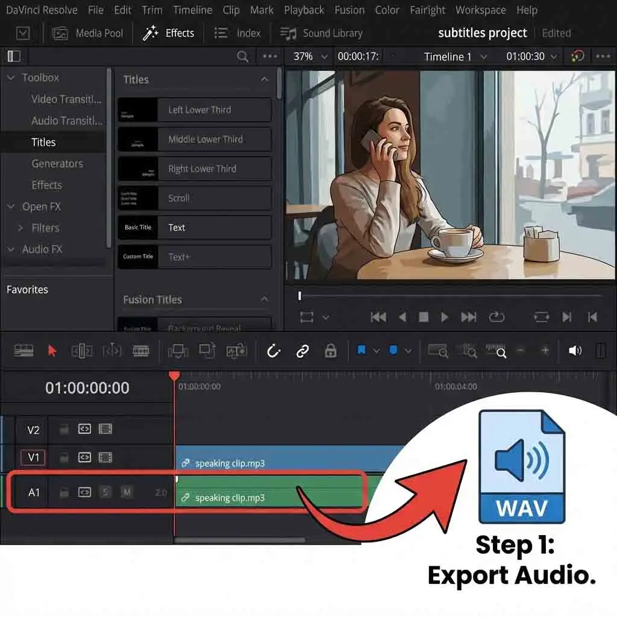Open the Fusion menu
617x617 pixels.
coord(349,10)
